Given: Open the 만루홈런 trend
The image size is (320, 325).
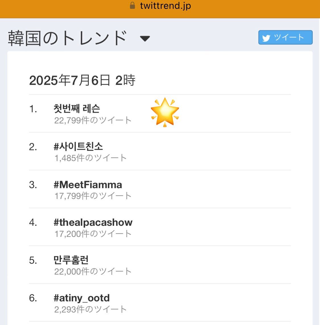Looking at the screenshot, I should click(71, 260).
